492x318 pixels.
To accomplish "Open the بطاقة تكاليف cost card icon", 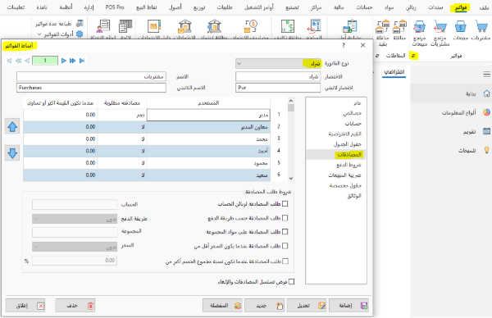I will tap(288, 26).
